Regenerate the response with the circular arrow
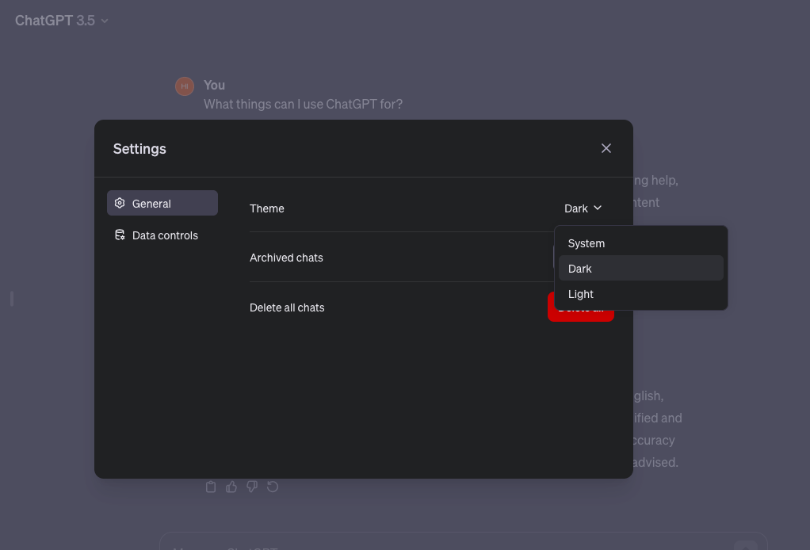The image size is (810, 550). [x=273, y=487]
